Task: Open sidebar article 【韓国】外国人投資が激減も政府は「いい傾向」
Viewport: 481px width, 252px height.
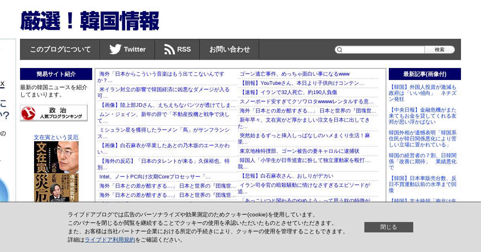Action: tap(422, 93)
